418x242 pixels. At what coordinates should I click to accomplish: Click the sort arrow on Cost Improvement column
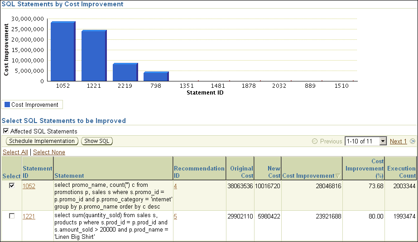coord(338,176)
